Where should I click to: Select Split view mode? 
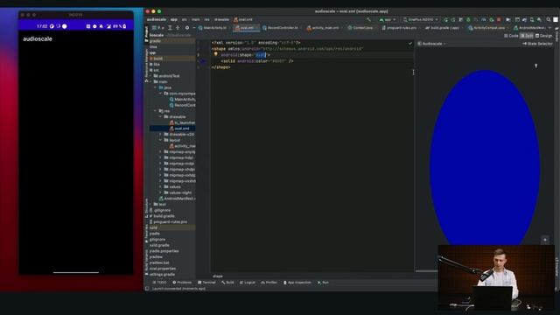coord(527,36)
